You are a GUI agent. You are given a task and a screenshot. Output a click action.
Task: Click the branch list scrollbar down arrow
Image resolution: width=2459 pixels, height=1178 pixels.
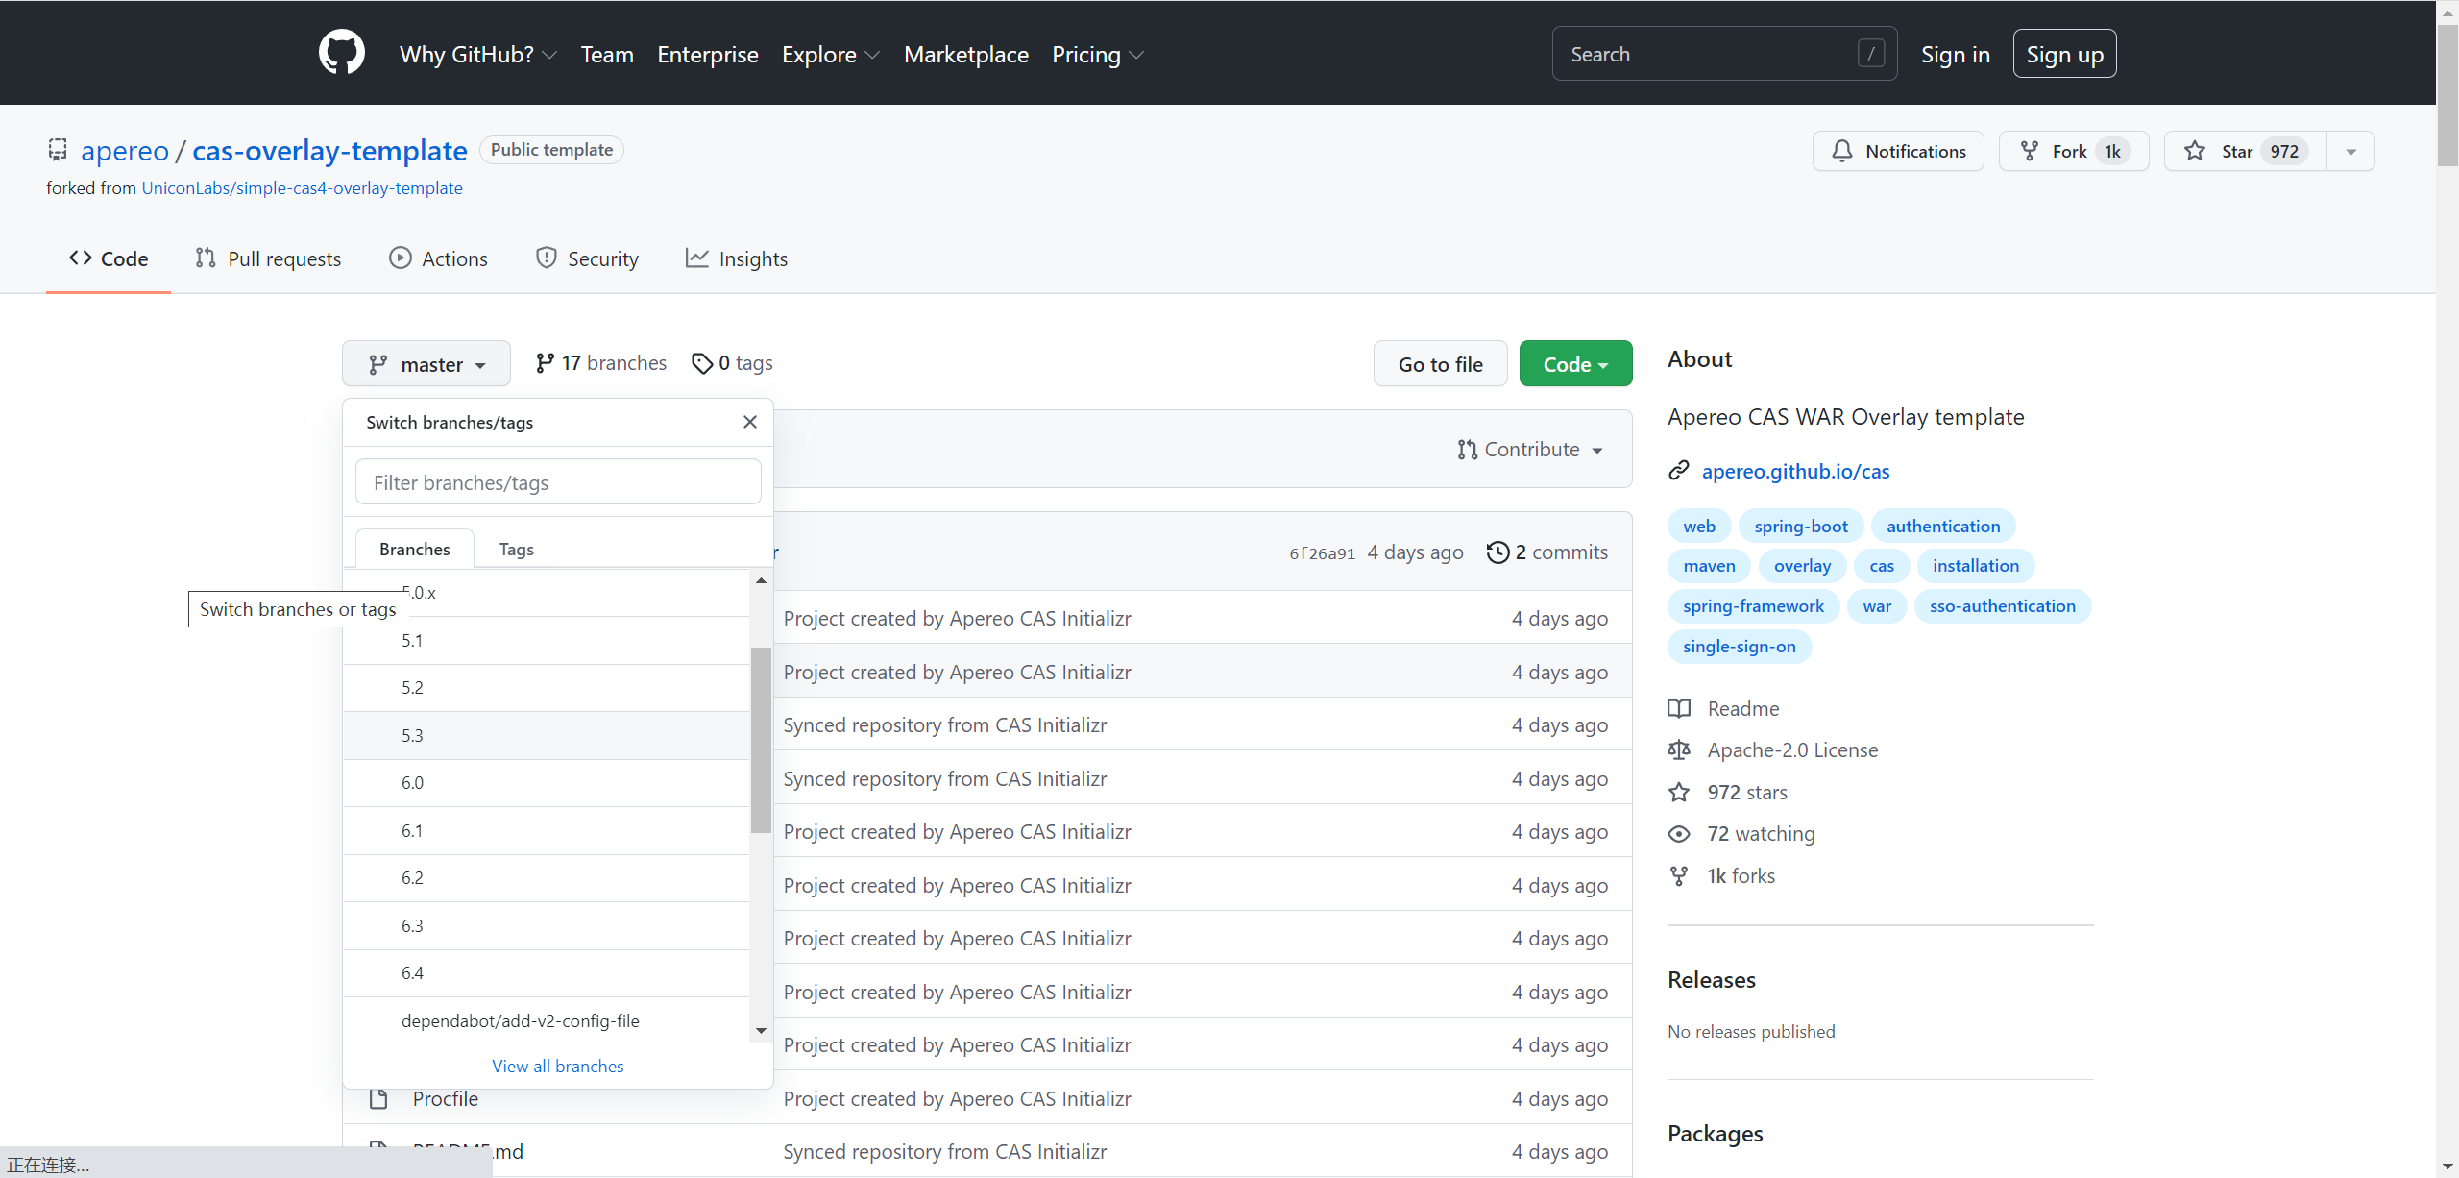pyautogui.click(x=761, y=1030)
